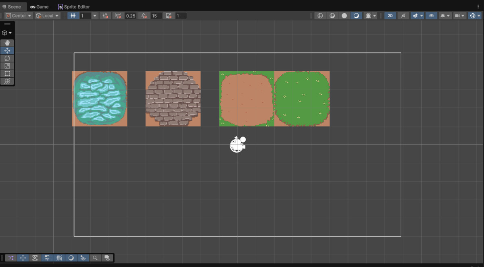Select the combined Transform tool
The width and height of the screenshot is (484, 267).
tap(7, 81)
